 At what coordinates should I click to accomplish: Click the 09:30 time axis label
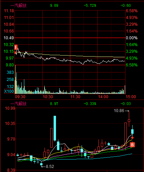pyautogui.click(x=20, y=97)
